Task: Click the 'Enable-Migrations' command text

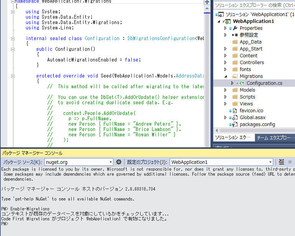Action: coord(30,209)
